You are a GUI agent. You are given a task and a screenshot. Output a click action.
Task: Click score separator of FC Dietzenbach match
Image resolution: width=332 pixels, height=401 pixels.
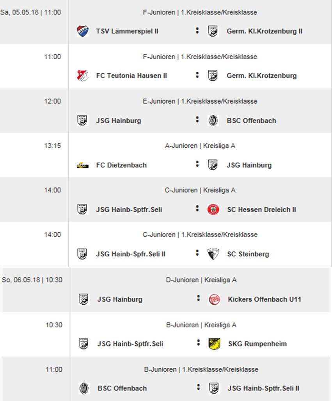[197, 164]
